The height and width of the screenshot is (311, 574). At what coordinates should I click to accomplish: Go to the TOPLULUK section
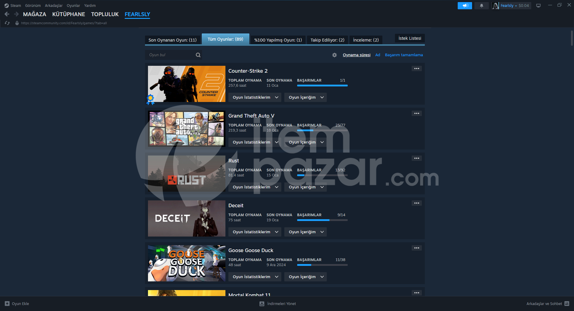click(x=105, y=14)
